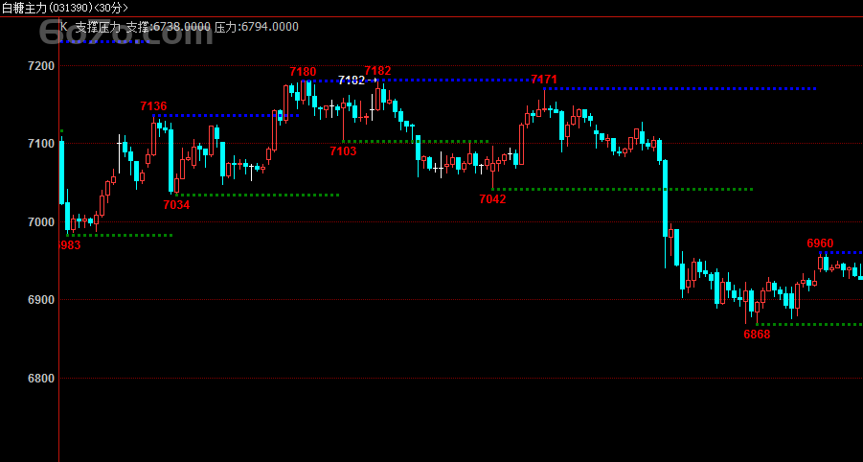Click the 6800 price axis label
Screen dimensions: 863x462
41,379
